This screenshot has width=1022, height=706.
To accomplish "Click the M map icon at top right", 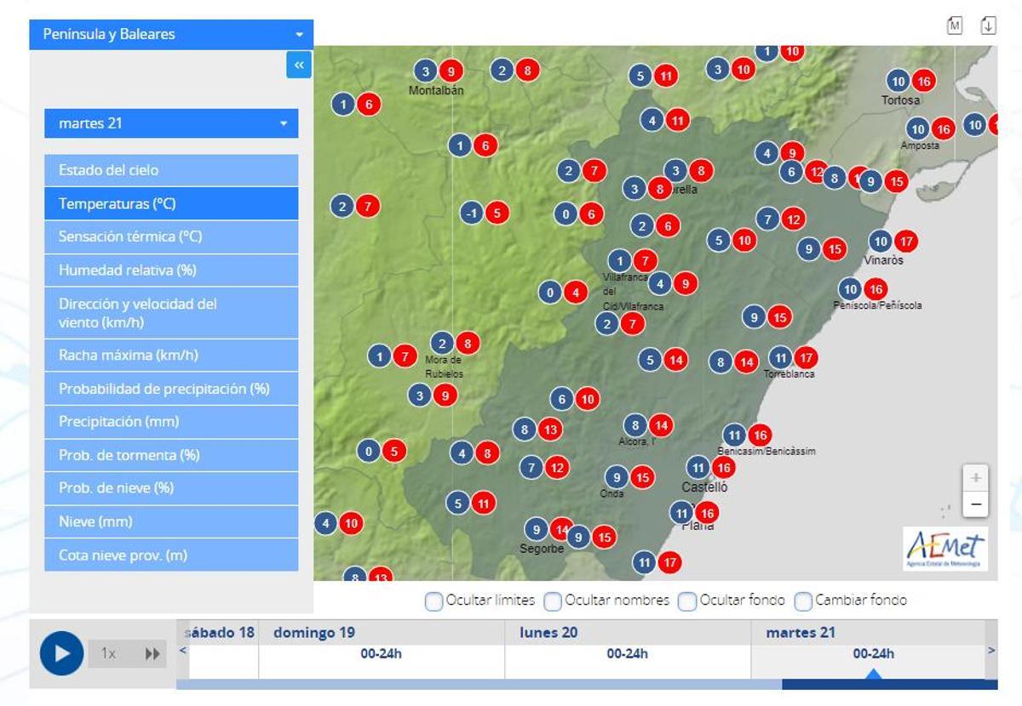I will click(955, 26).
